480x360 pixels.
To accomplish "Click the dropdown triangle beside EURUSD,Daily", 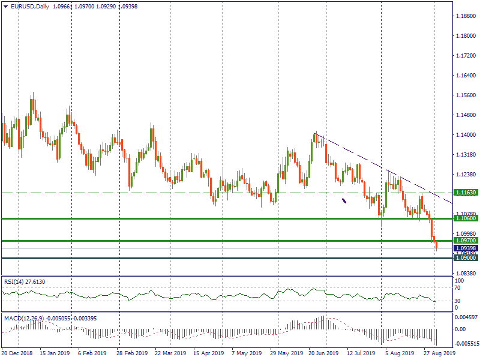I will click(5, 7).
